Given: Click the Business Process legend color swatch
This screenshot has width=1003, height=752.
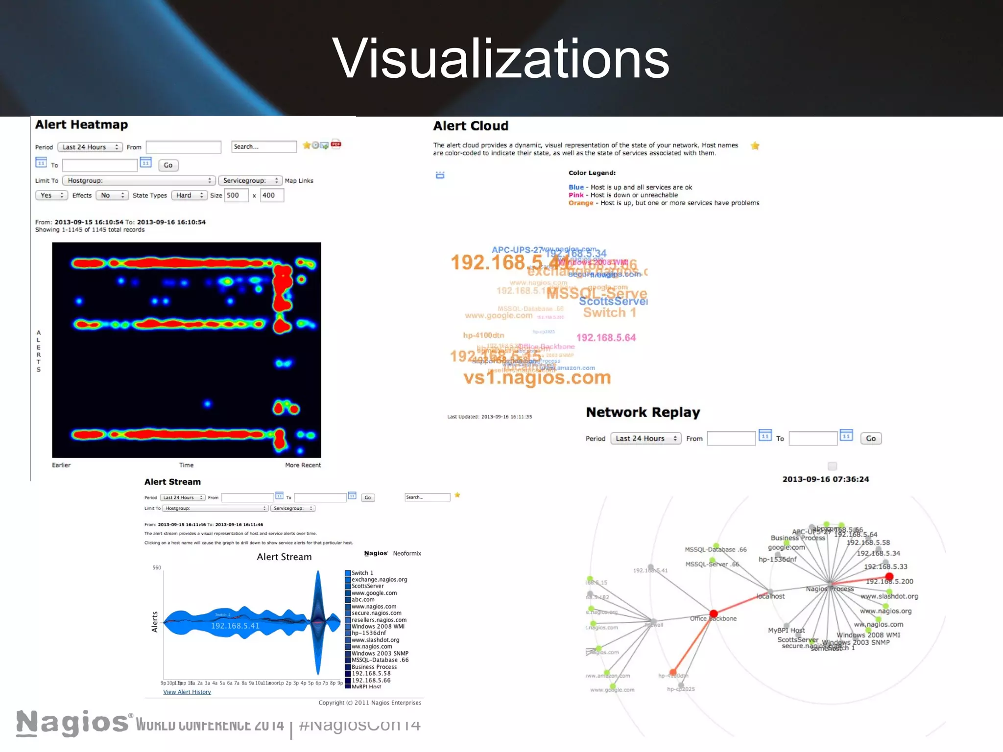Looking at the screenshot, I should coord(348,667).
